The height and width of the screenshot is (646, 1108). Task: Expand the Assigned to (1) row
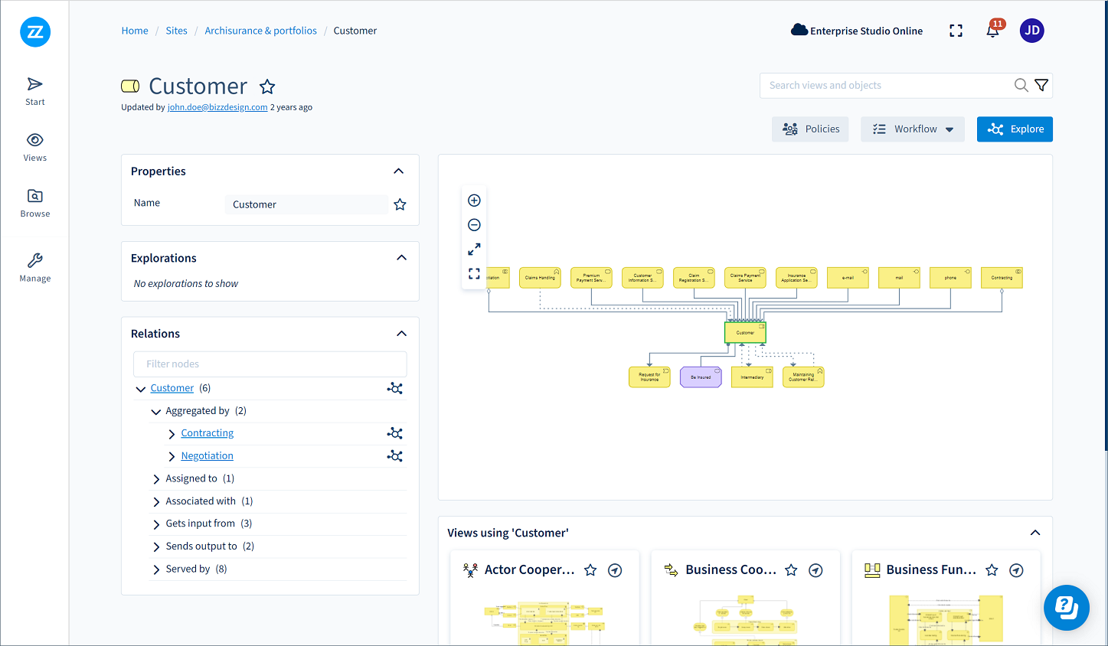tap(157, 479)
